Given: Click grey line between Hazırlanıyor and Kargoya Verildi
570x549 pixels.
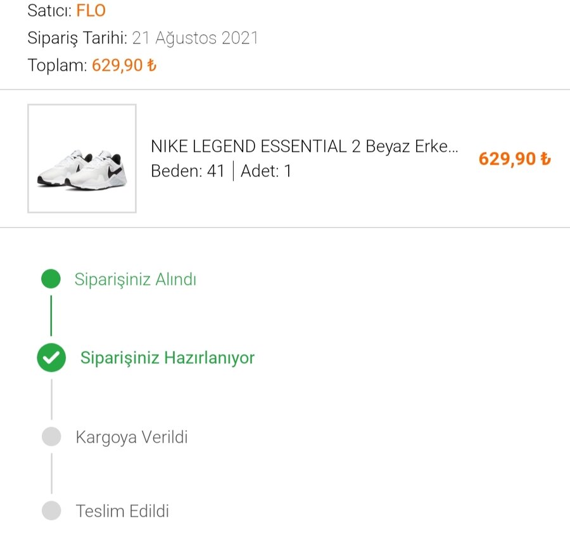Looking at the screenshot, I should [51, 398].
